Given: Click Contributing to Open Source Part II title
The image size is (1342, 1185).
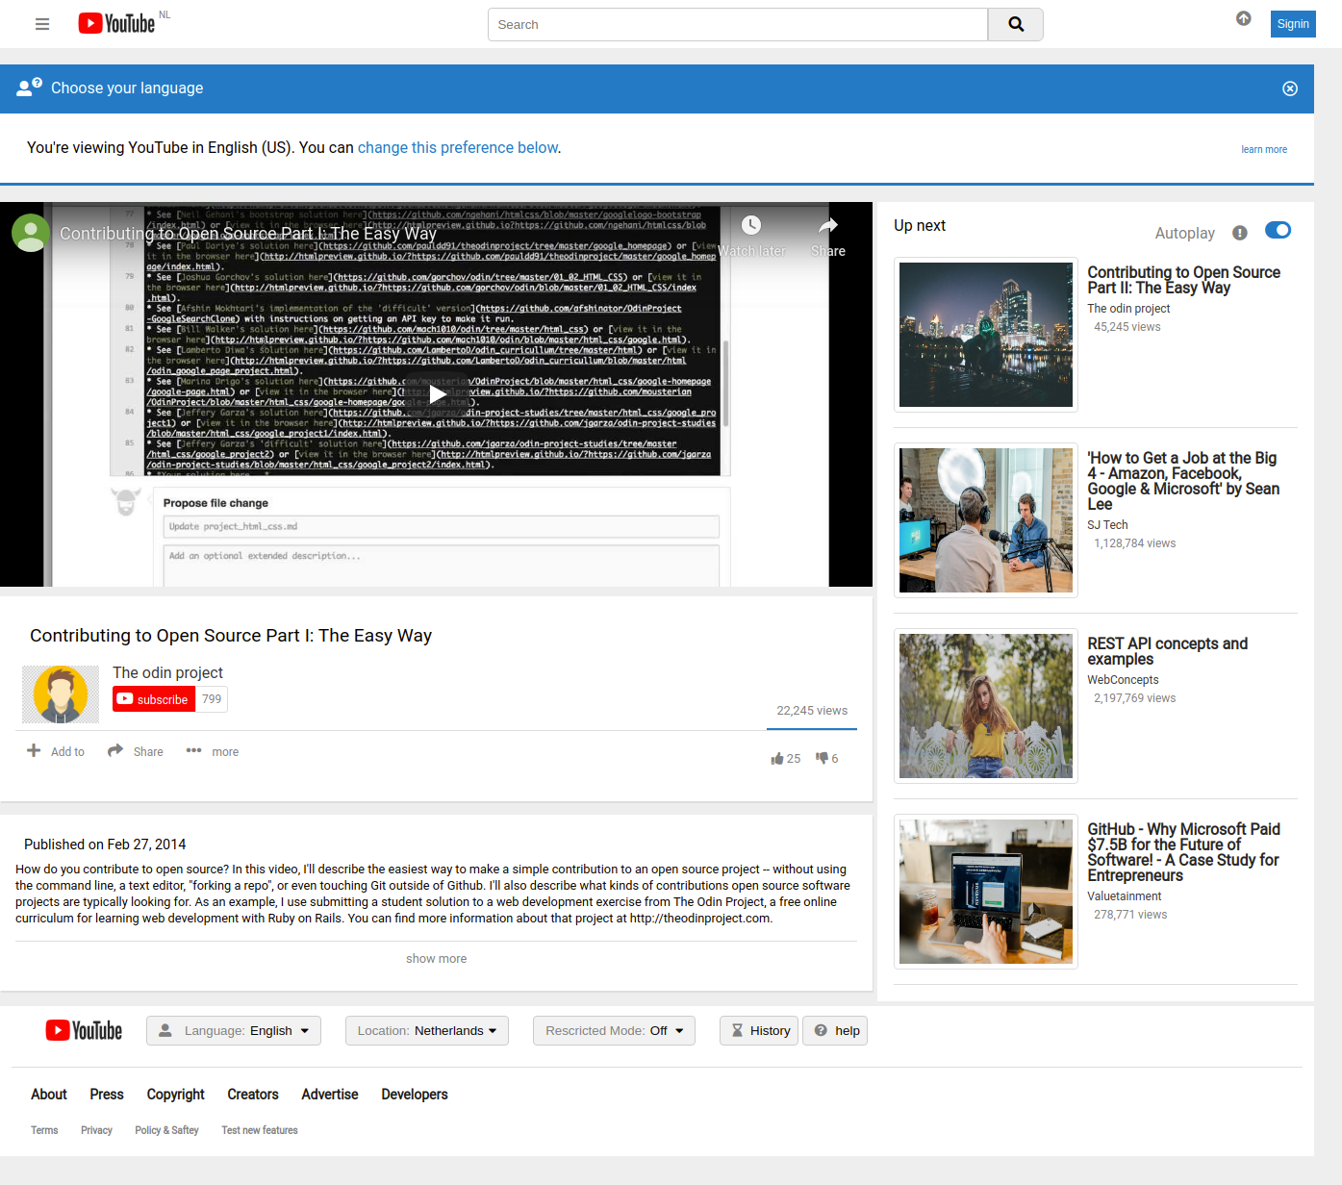Looking at the screenshot, I should [1183, 280].
